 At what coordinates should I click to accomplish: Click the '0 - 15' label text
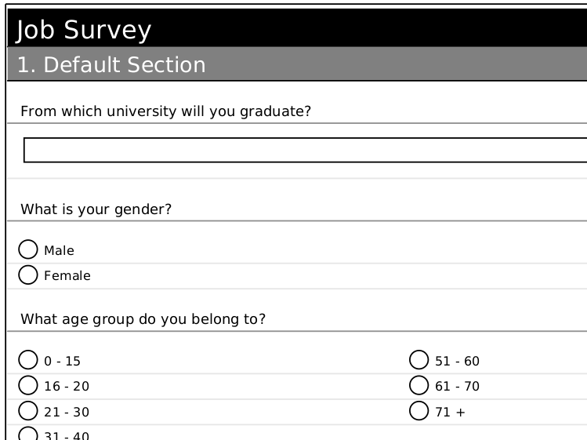(x=62, y=362)
